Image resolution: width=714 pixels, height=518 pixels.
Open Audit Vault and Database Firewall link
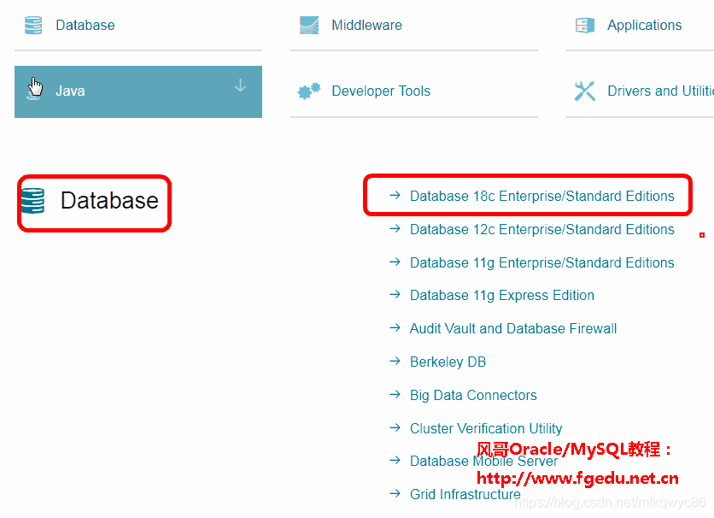coord(513,328)
